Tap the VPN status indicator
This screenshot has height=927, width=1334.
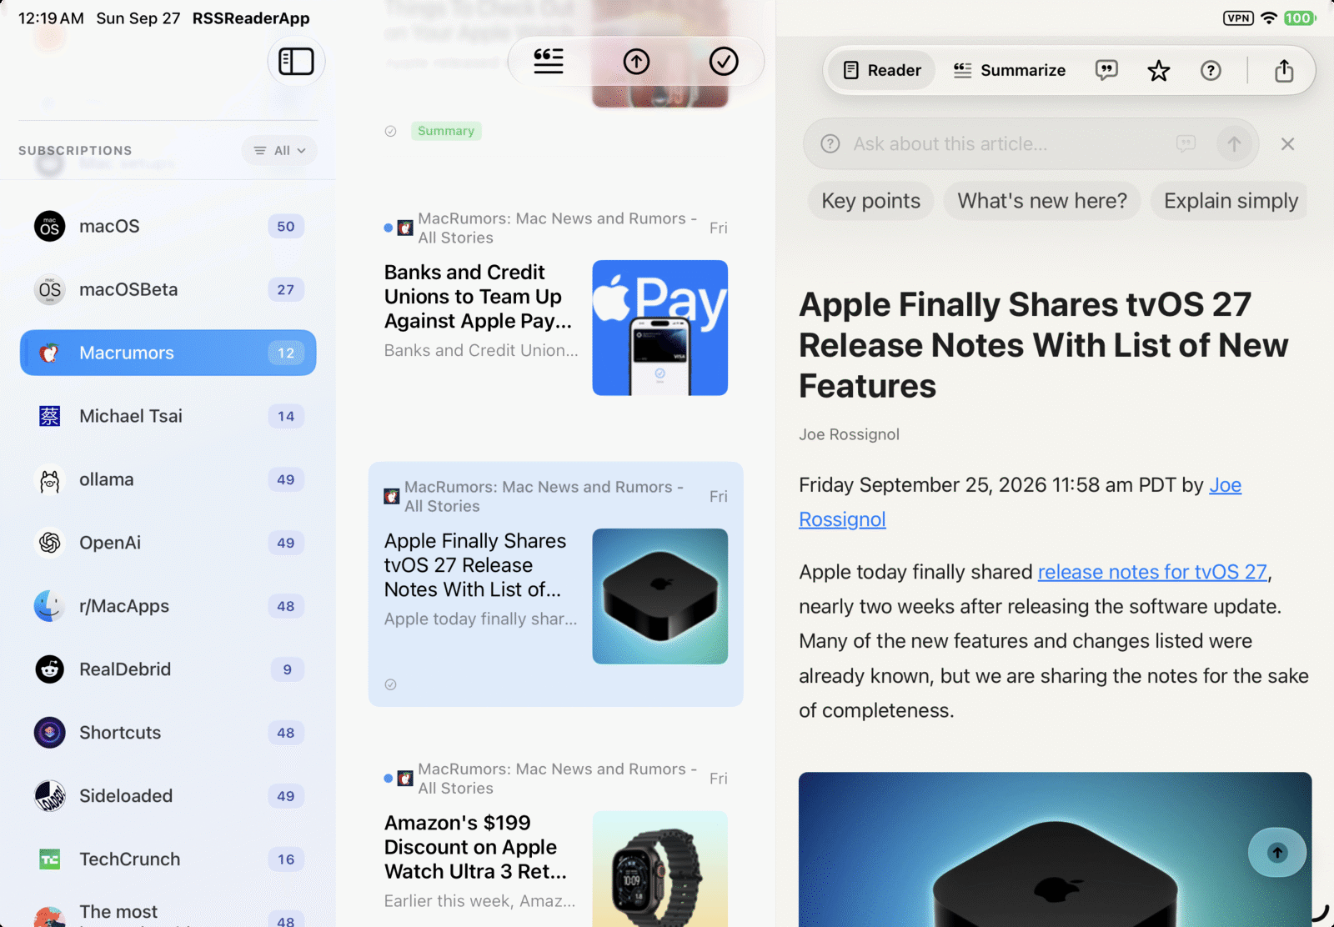pos(1238,18)
